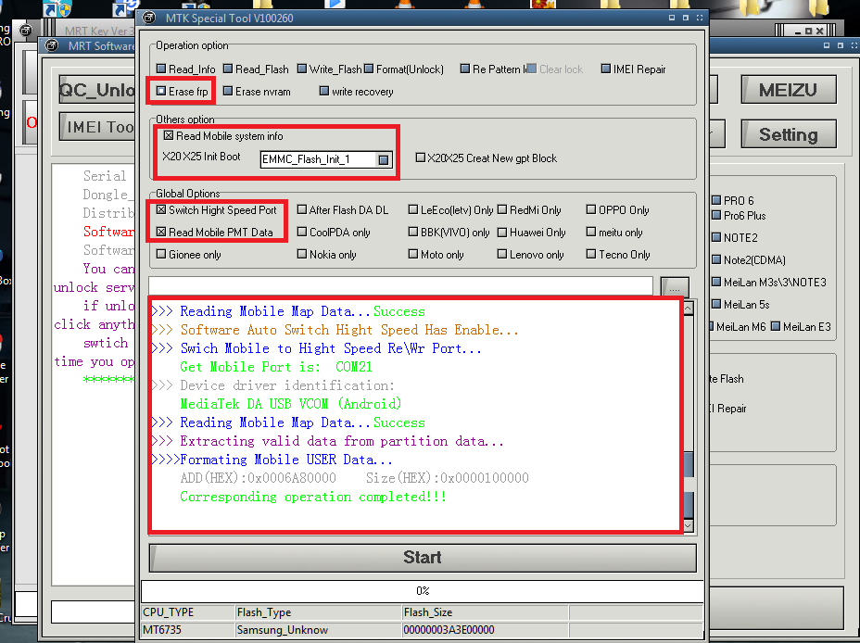Click the 00000003A3E00000 flash size cell

coord(486,630)
